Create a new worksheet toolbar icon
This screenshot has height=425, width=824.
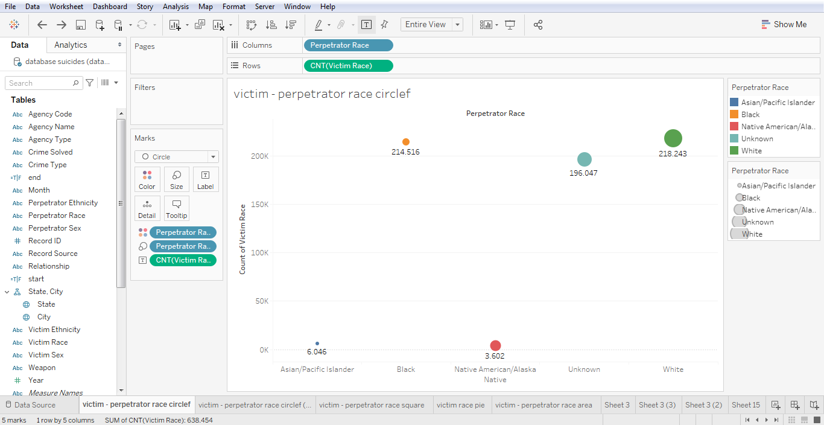point(175,25)
